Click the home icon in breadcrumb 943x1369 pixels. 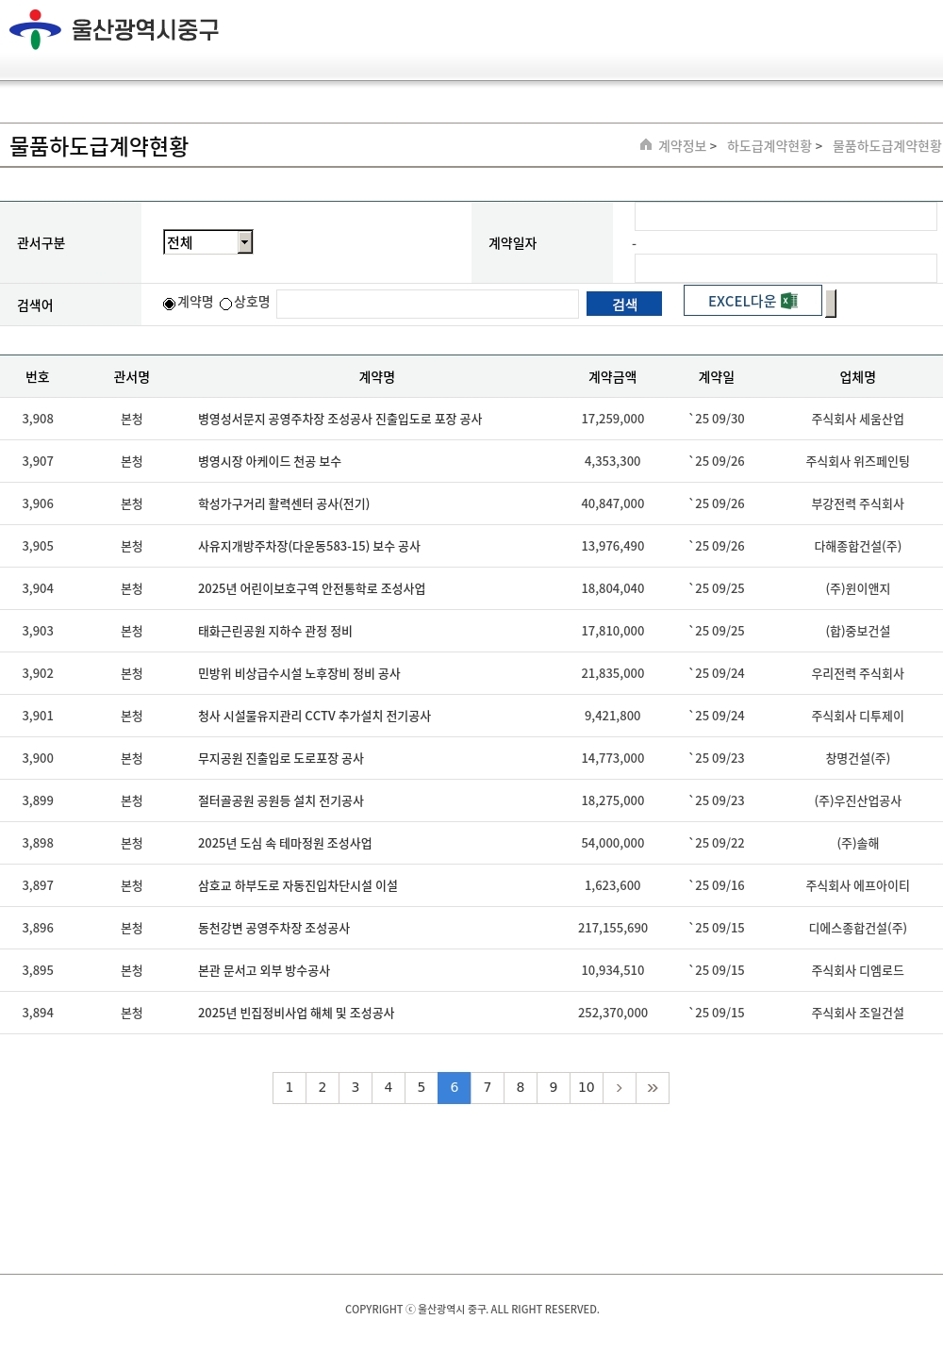pyautogui.click(x=646, y=145)
